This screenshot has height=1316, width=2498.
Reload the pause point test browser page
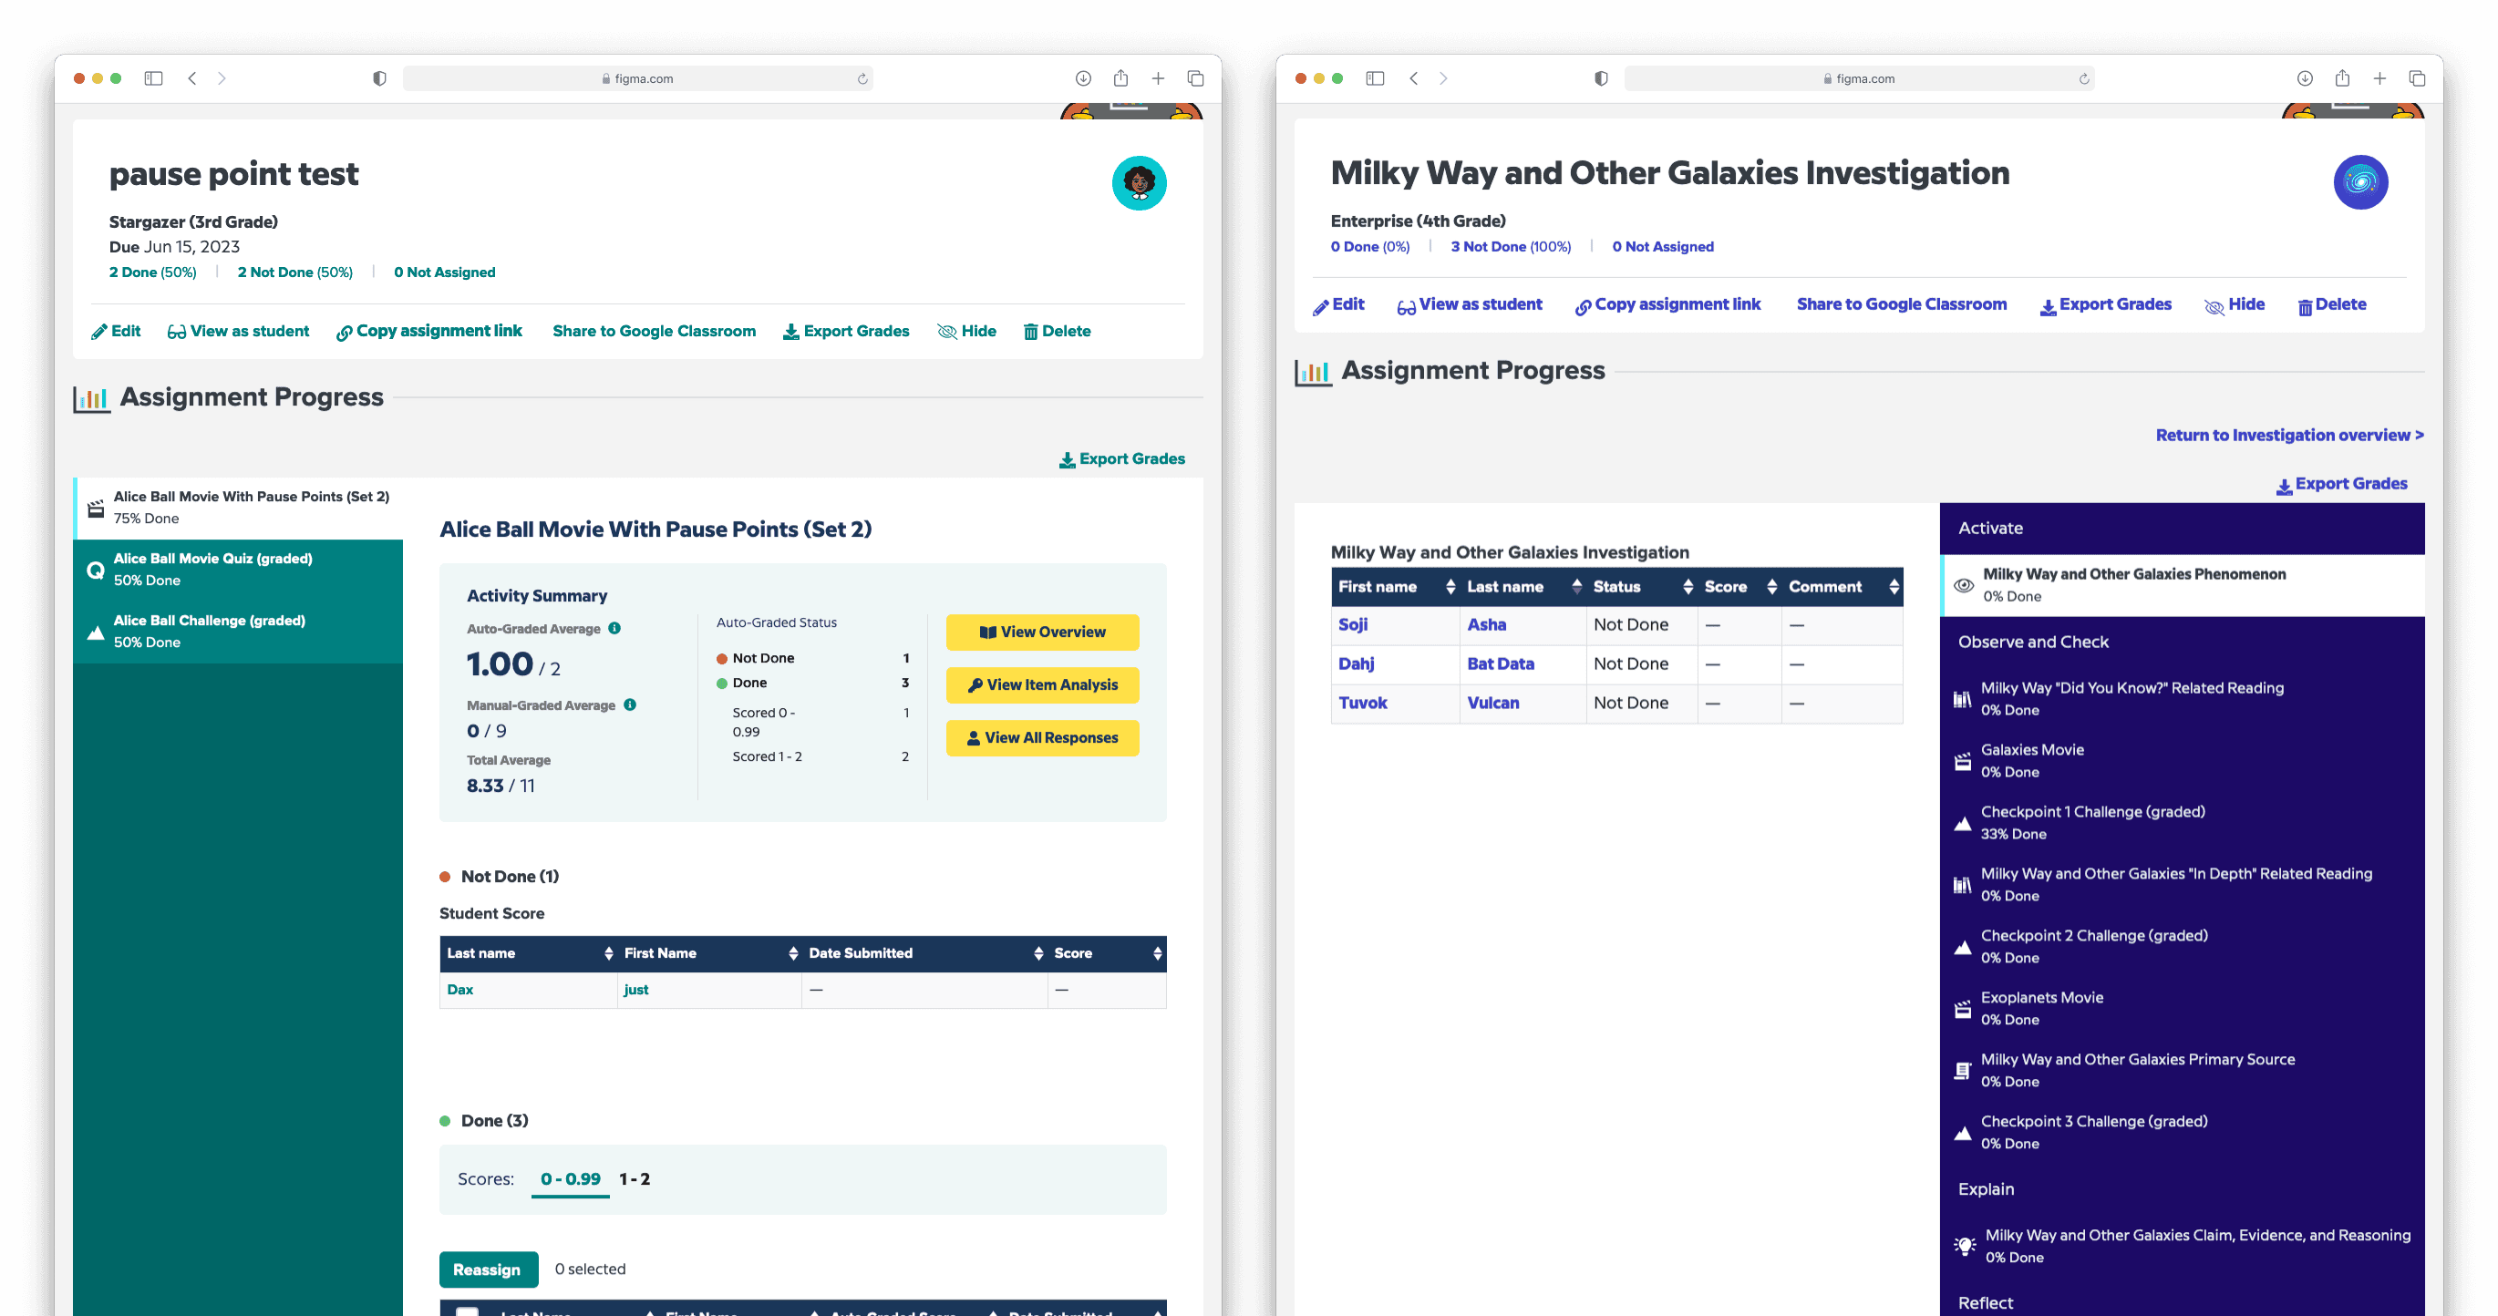(862, 78)
